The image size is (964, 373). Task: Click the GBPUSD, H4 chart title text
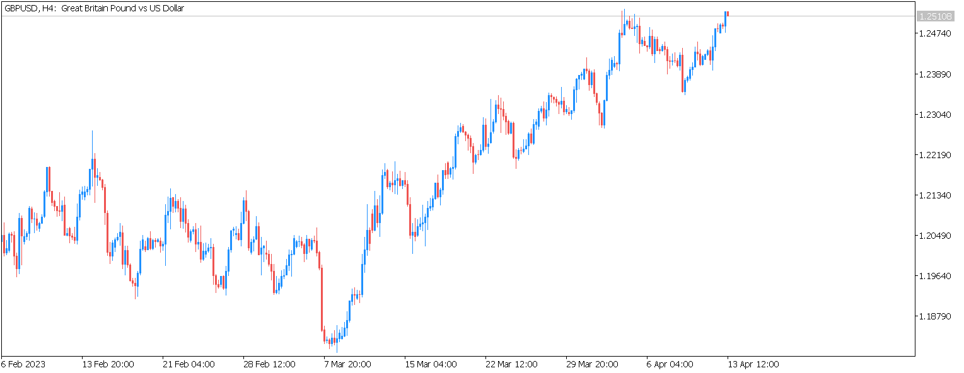point(94,8)
